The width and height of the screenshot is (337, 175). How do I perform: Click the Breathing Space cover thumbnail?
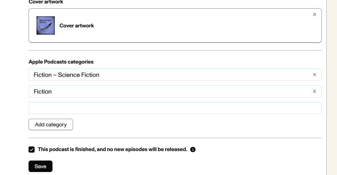coord(46,25)
